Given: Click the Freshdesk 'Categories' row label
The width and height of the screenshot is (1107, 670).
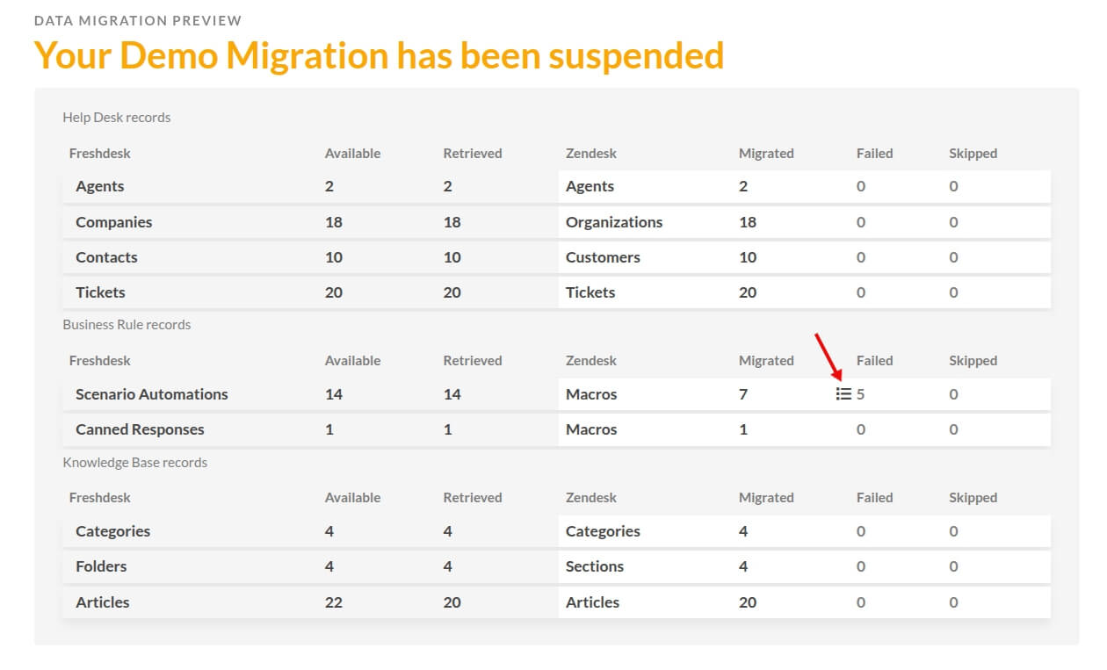Looking at the screenshot, I should (112, 531).
